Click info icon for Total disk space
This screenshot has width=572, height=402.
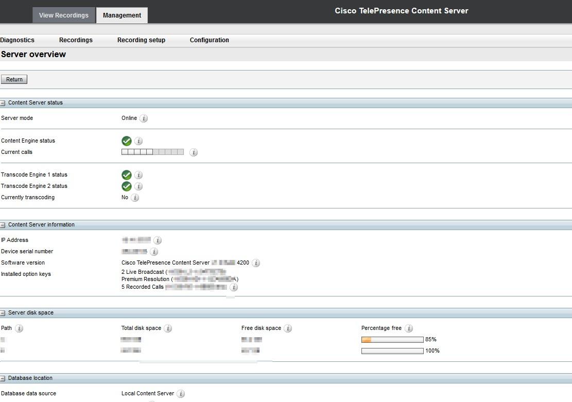coord(168,328)
